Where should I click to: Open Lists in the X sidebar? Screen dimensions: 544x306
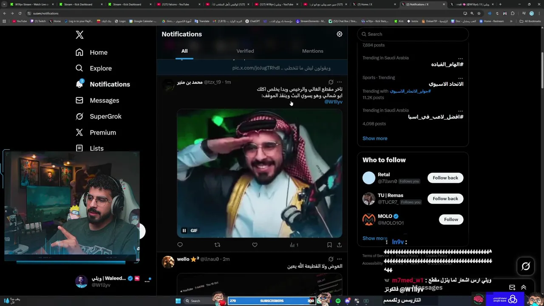89,148
